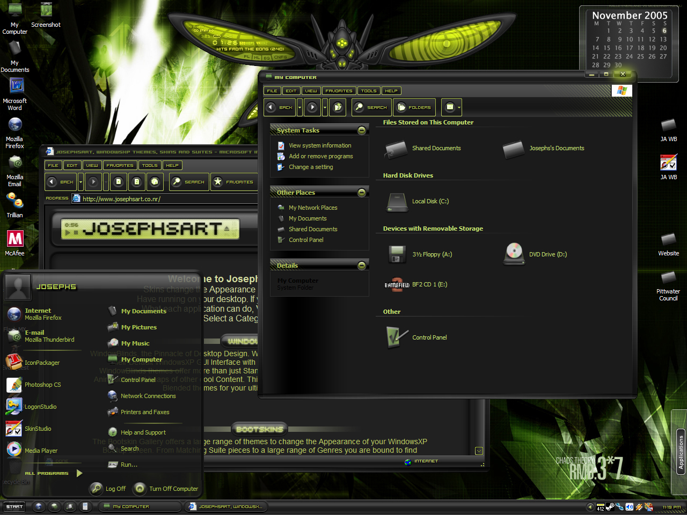
Task: Open Mozilla Email desktop icon
Action: tap(15, 171)
